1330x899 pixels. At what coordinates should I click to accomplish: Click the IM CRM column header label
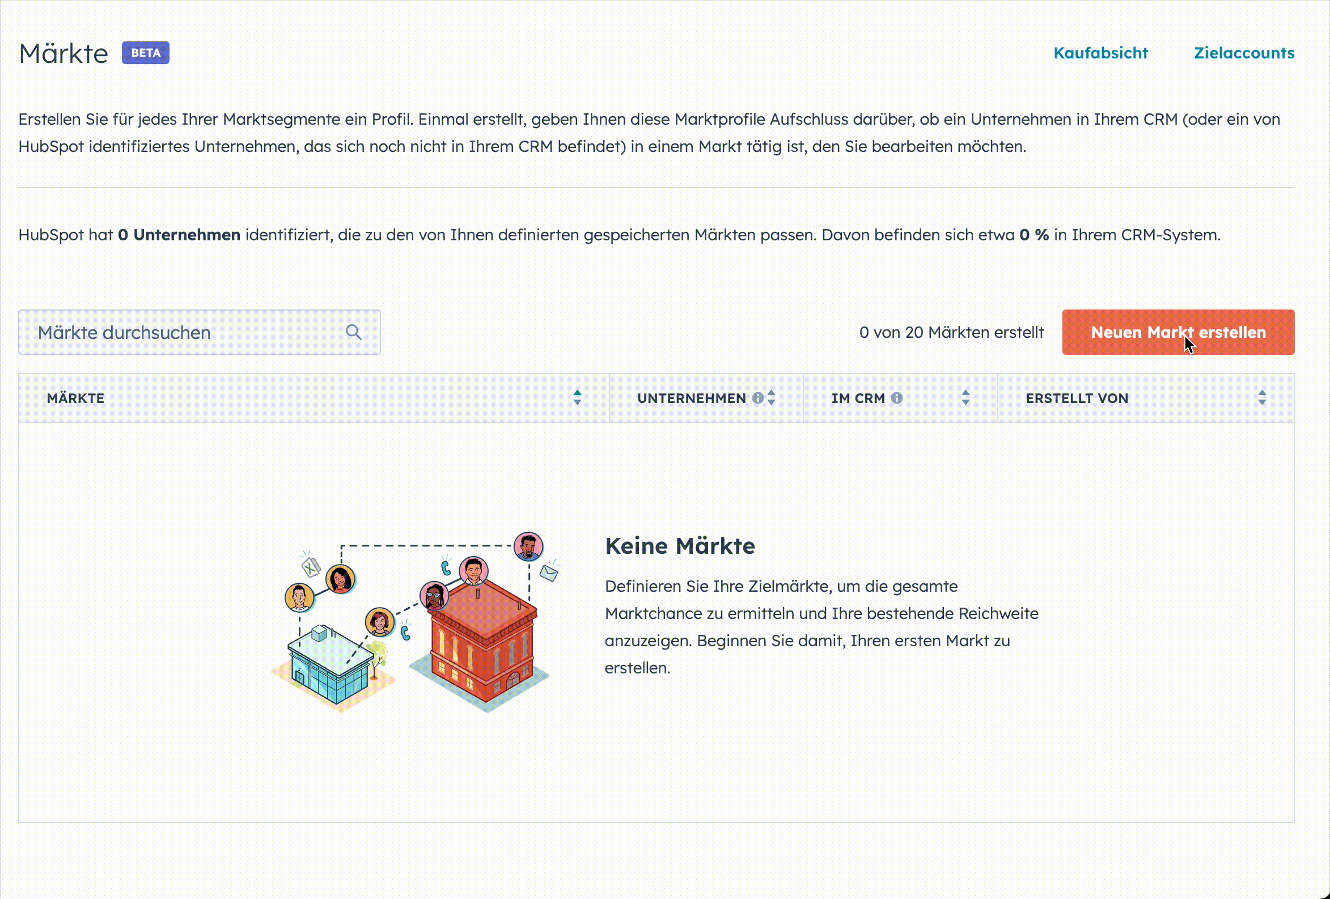click(858, 398)
